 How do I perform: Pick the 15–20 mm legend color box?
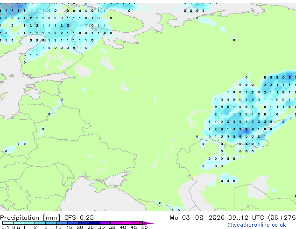(x=73, y=223)
